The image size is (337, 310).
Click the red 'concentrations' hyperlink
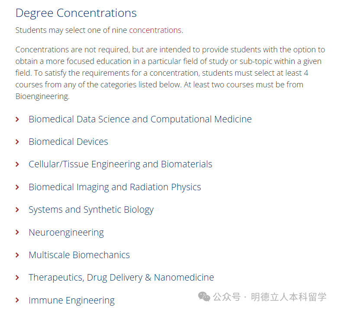[155, 30]
